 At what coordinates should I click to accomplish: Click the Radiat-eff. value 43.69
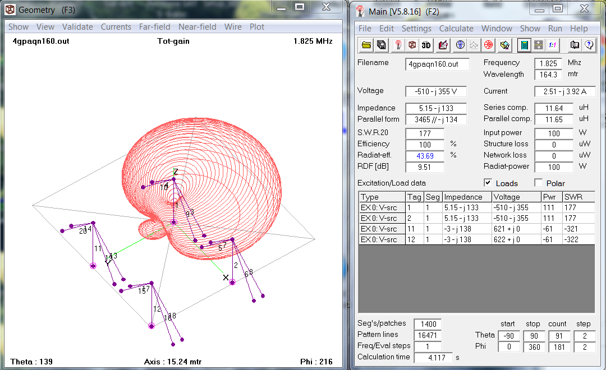[x=425, y=156]
